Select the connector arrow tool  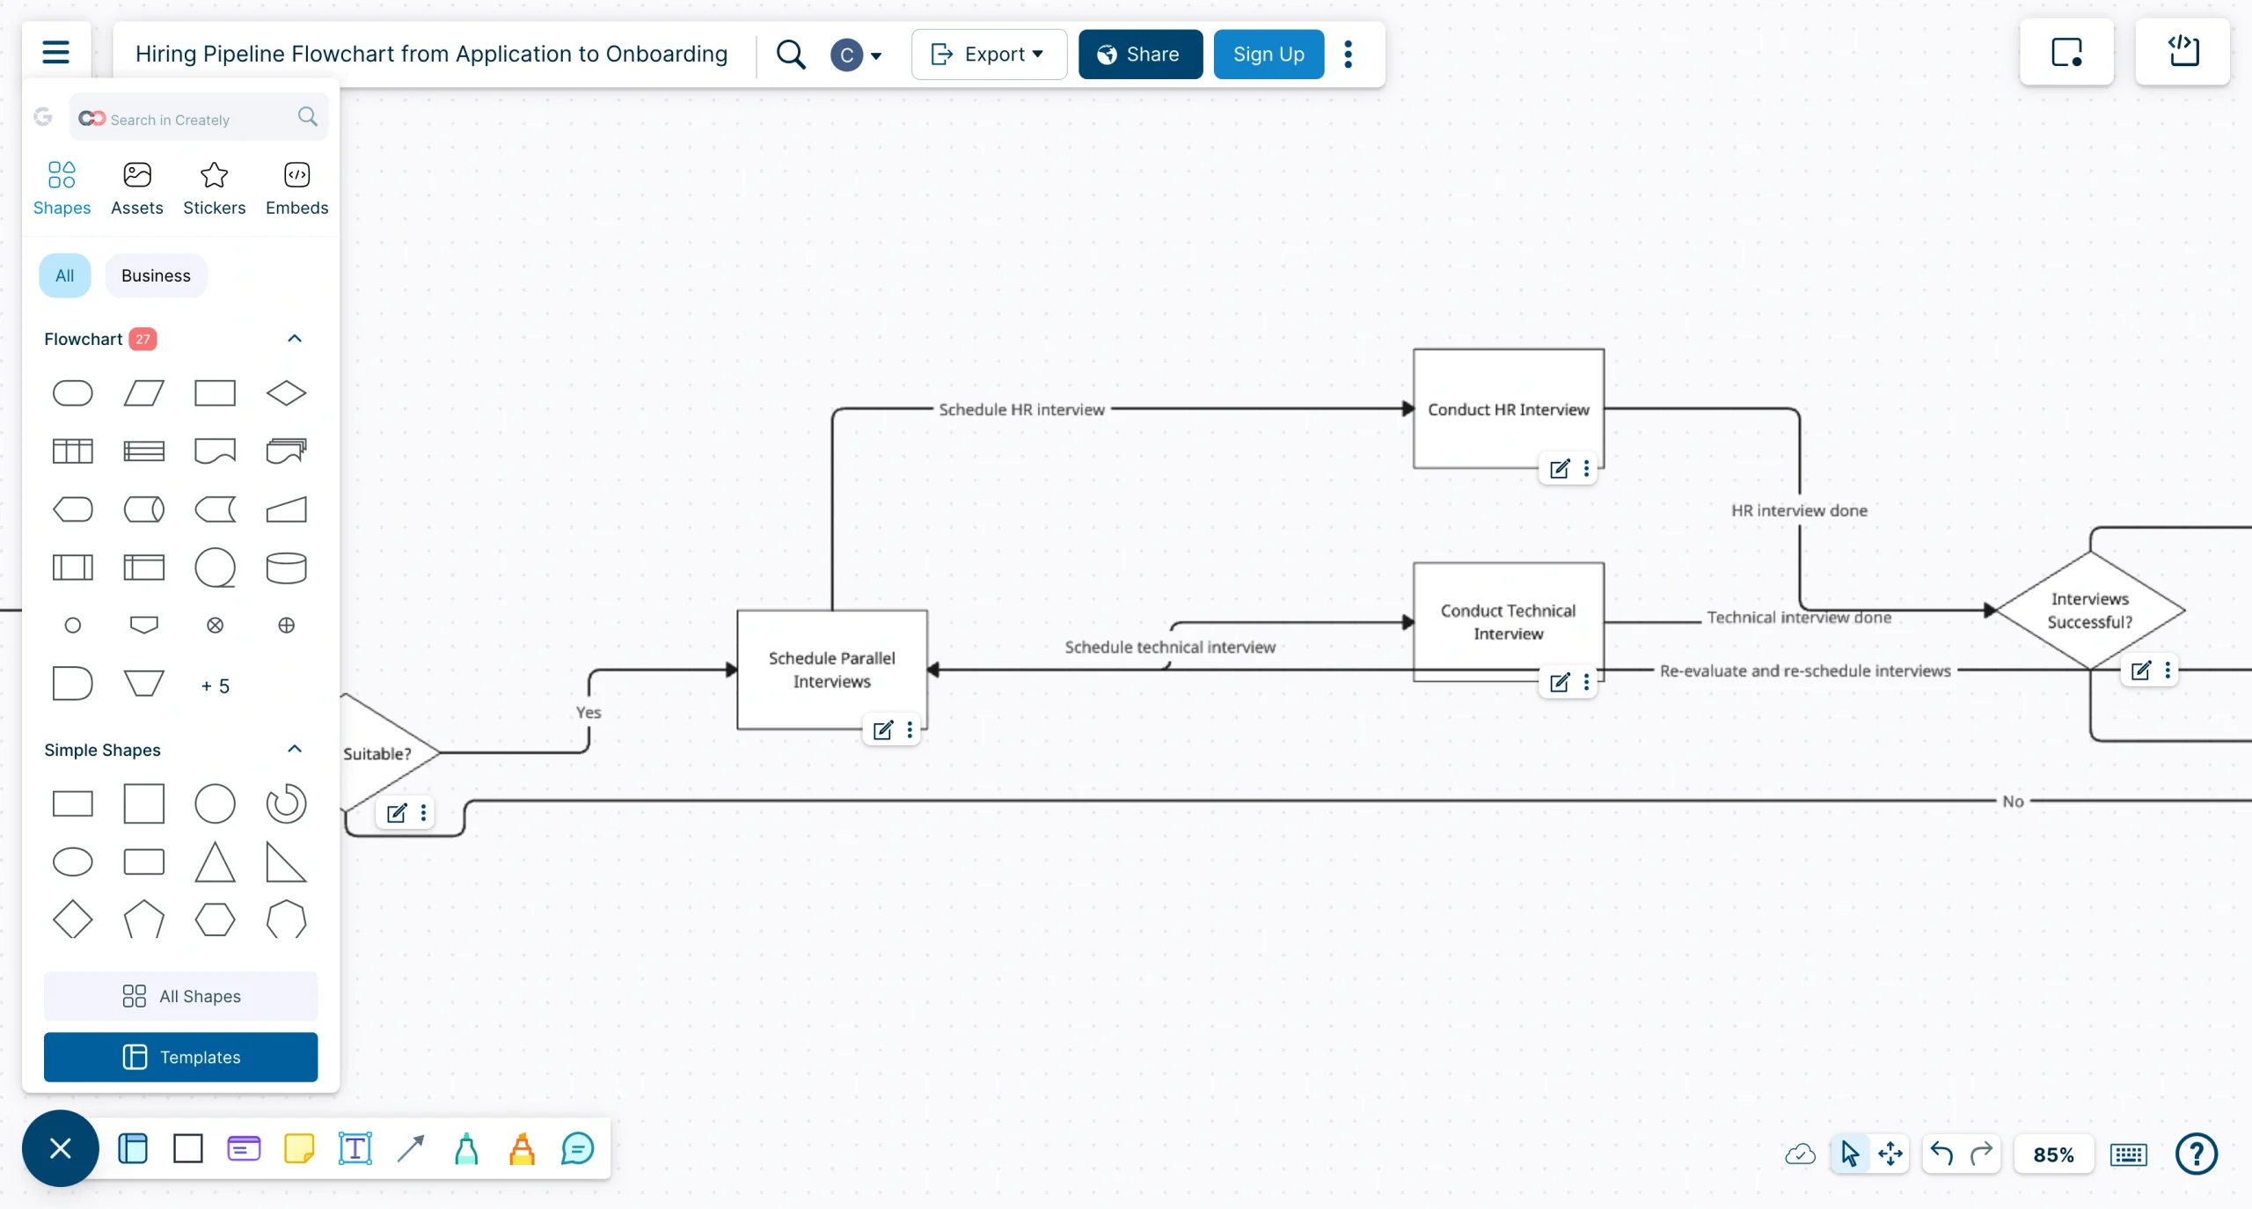(x=411, y=1149)
